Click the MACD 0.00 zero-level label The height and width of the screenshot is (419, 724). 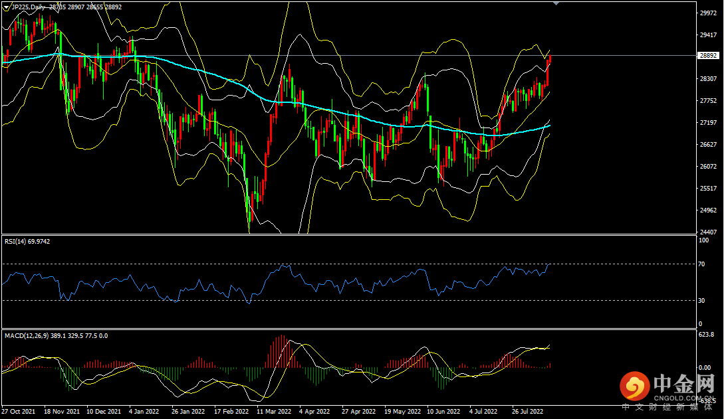pyautogui.click(x=705, y=367)
